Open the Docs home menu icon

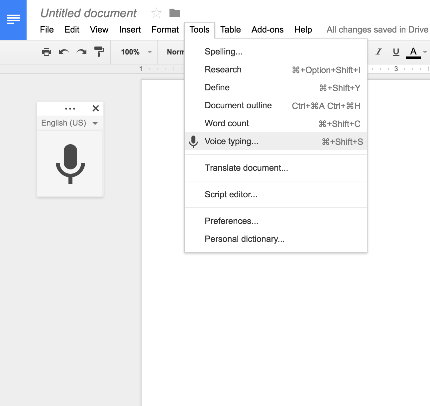(x=13, y=20)
